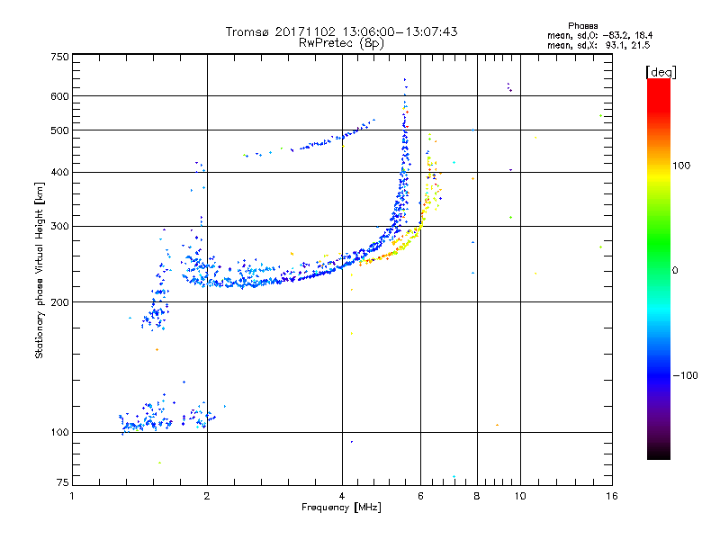The image size is (720, 540).
Task: Click the y-axis label '300'
Action: 59,226
